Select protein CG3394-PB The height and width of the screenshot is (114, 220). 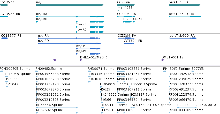click(x=129, y=43)
